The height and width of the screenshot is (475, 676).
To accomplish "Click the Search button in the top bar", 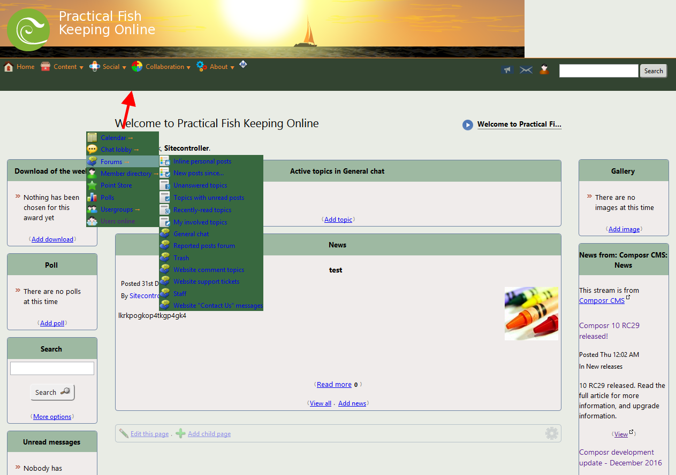I will pos(653,71).
